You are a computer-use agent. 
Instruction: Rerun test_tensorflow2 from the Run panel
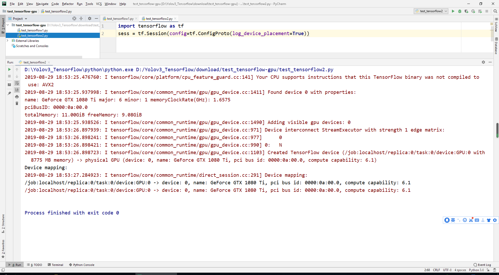(9, 69)
